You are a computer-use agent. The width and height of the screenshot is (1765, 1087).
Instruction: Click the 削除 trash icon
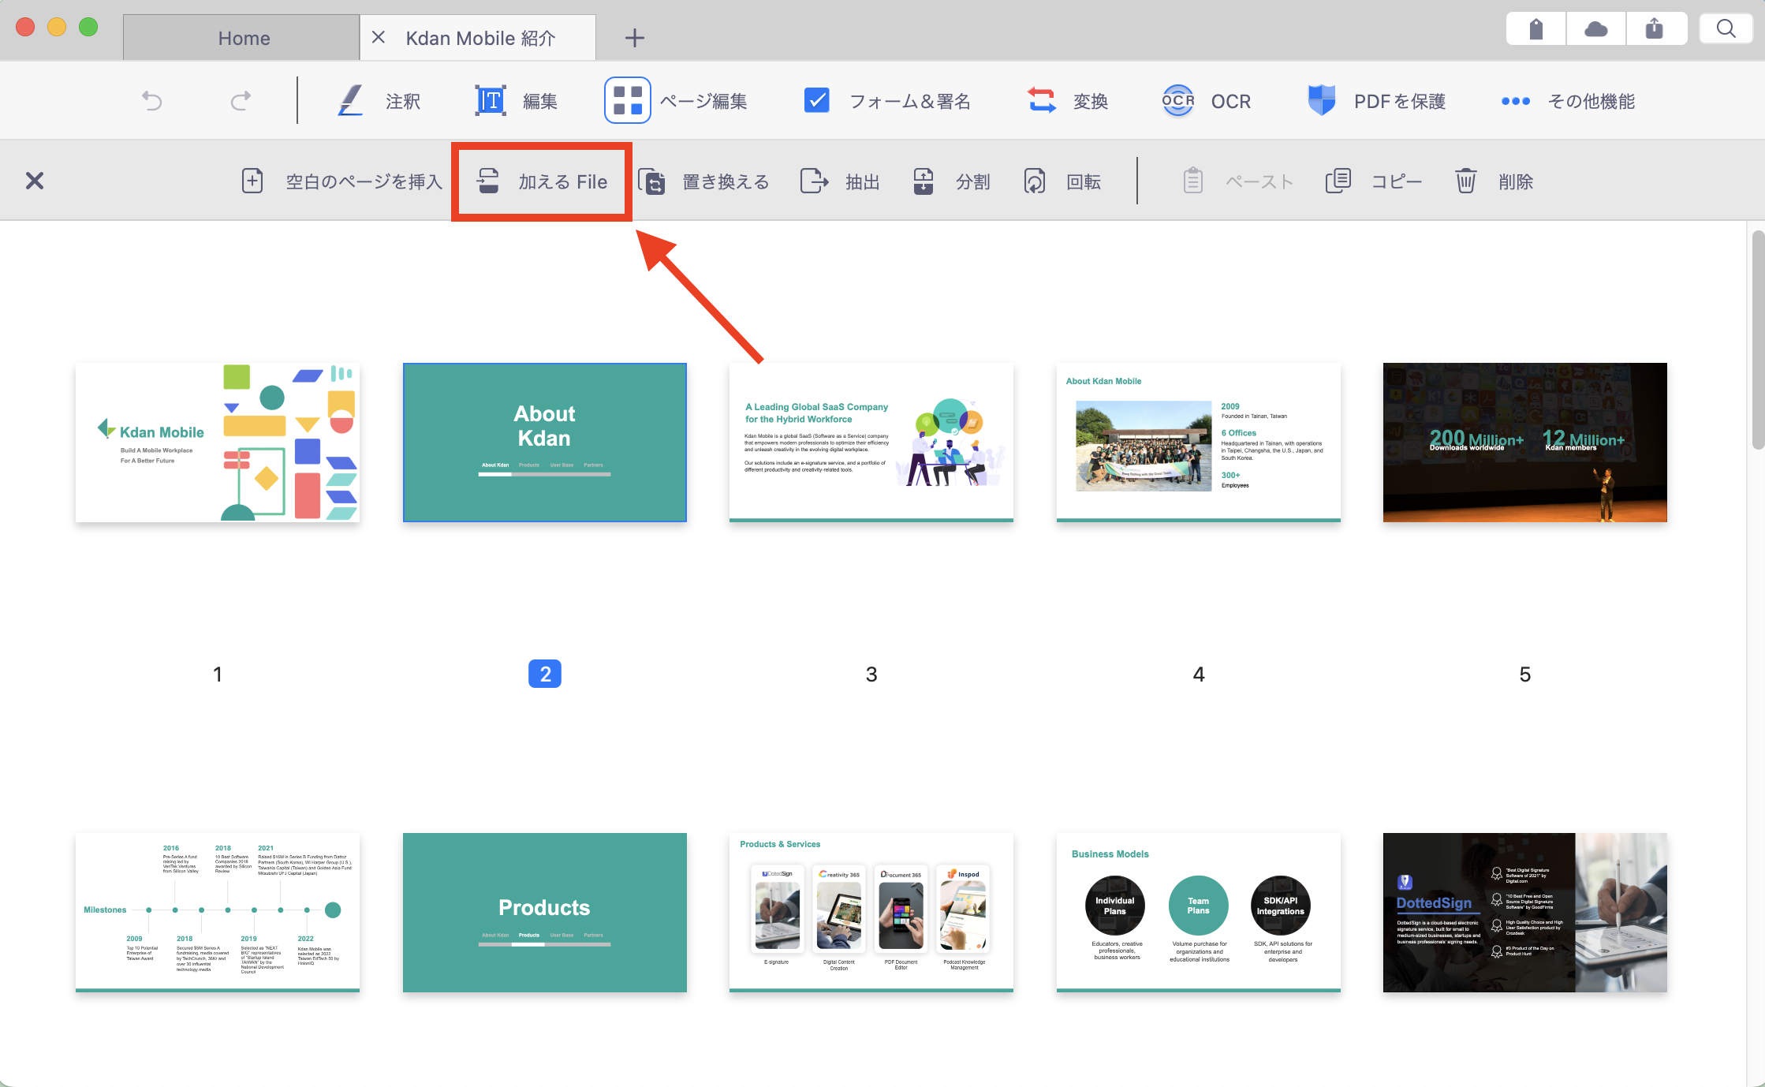point(1465,181)
